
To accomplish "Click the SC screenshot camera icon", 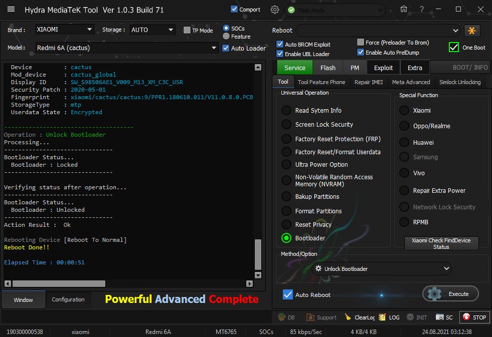I will tap(440, 317).
